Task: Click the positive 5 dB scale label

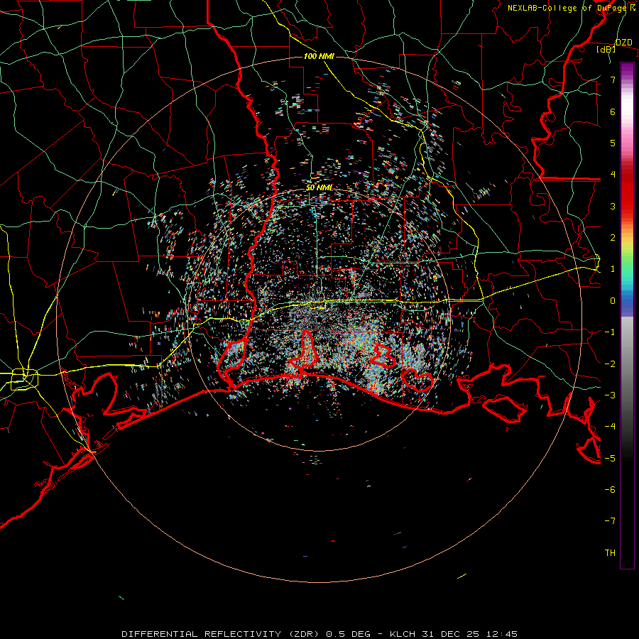Action: pos(613,143)
